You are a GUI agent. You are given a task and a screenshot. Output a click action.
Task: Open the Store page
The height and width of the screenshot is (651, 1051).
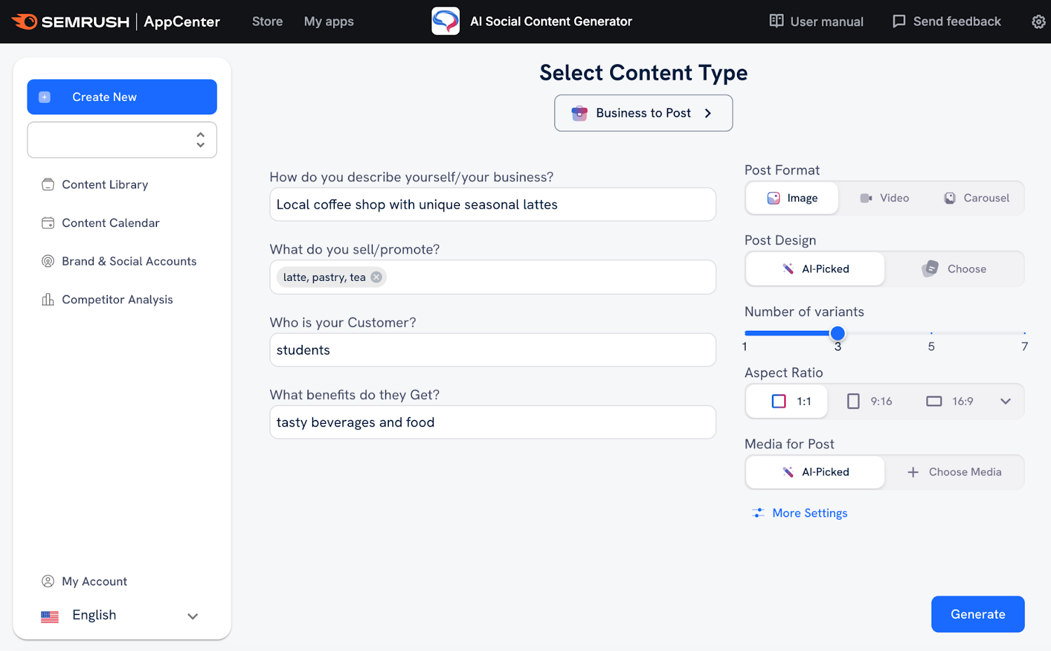(x=267, y=21)
